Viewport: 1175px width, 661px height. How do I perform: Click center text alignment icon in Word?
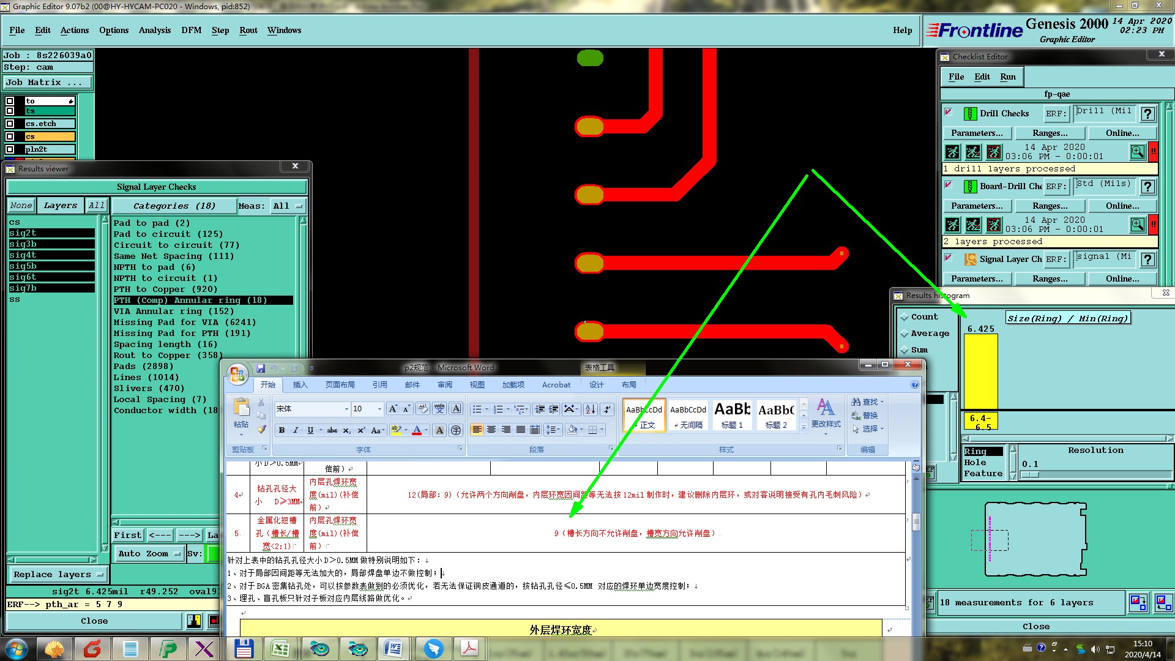[x=491, y=430]
